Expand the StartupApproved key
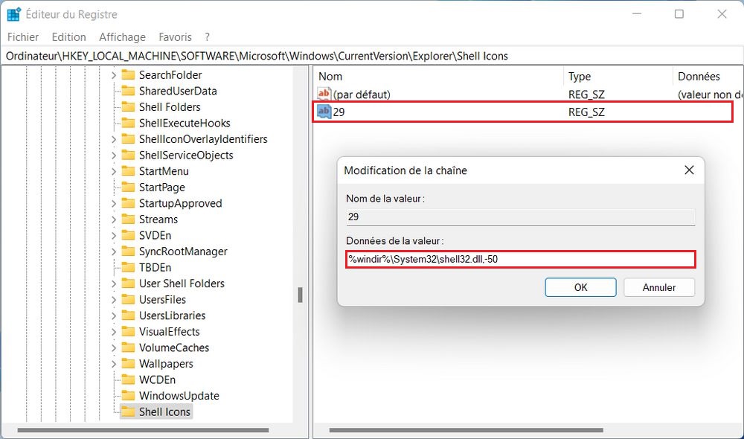 pos(113,204)
